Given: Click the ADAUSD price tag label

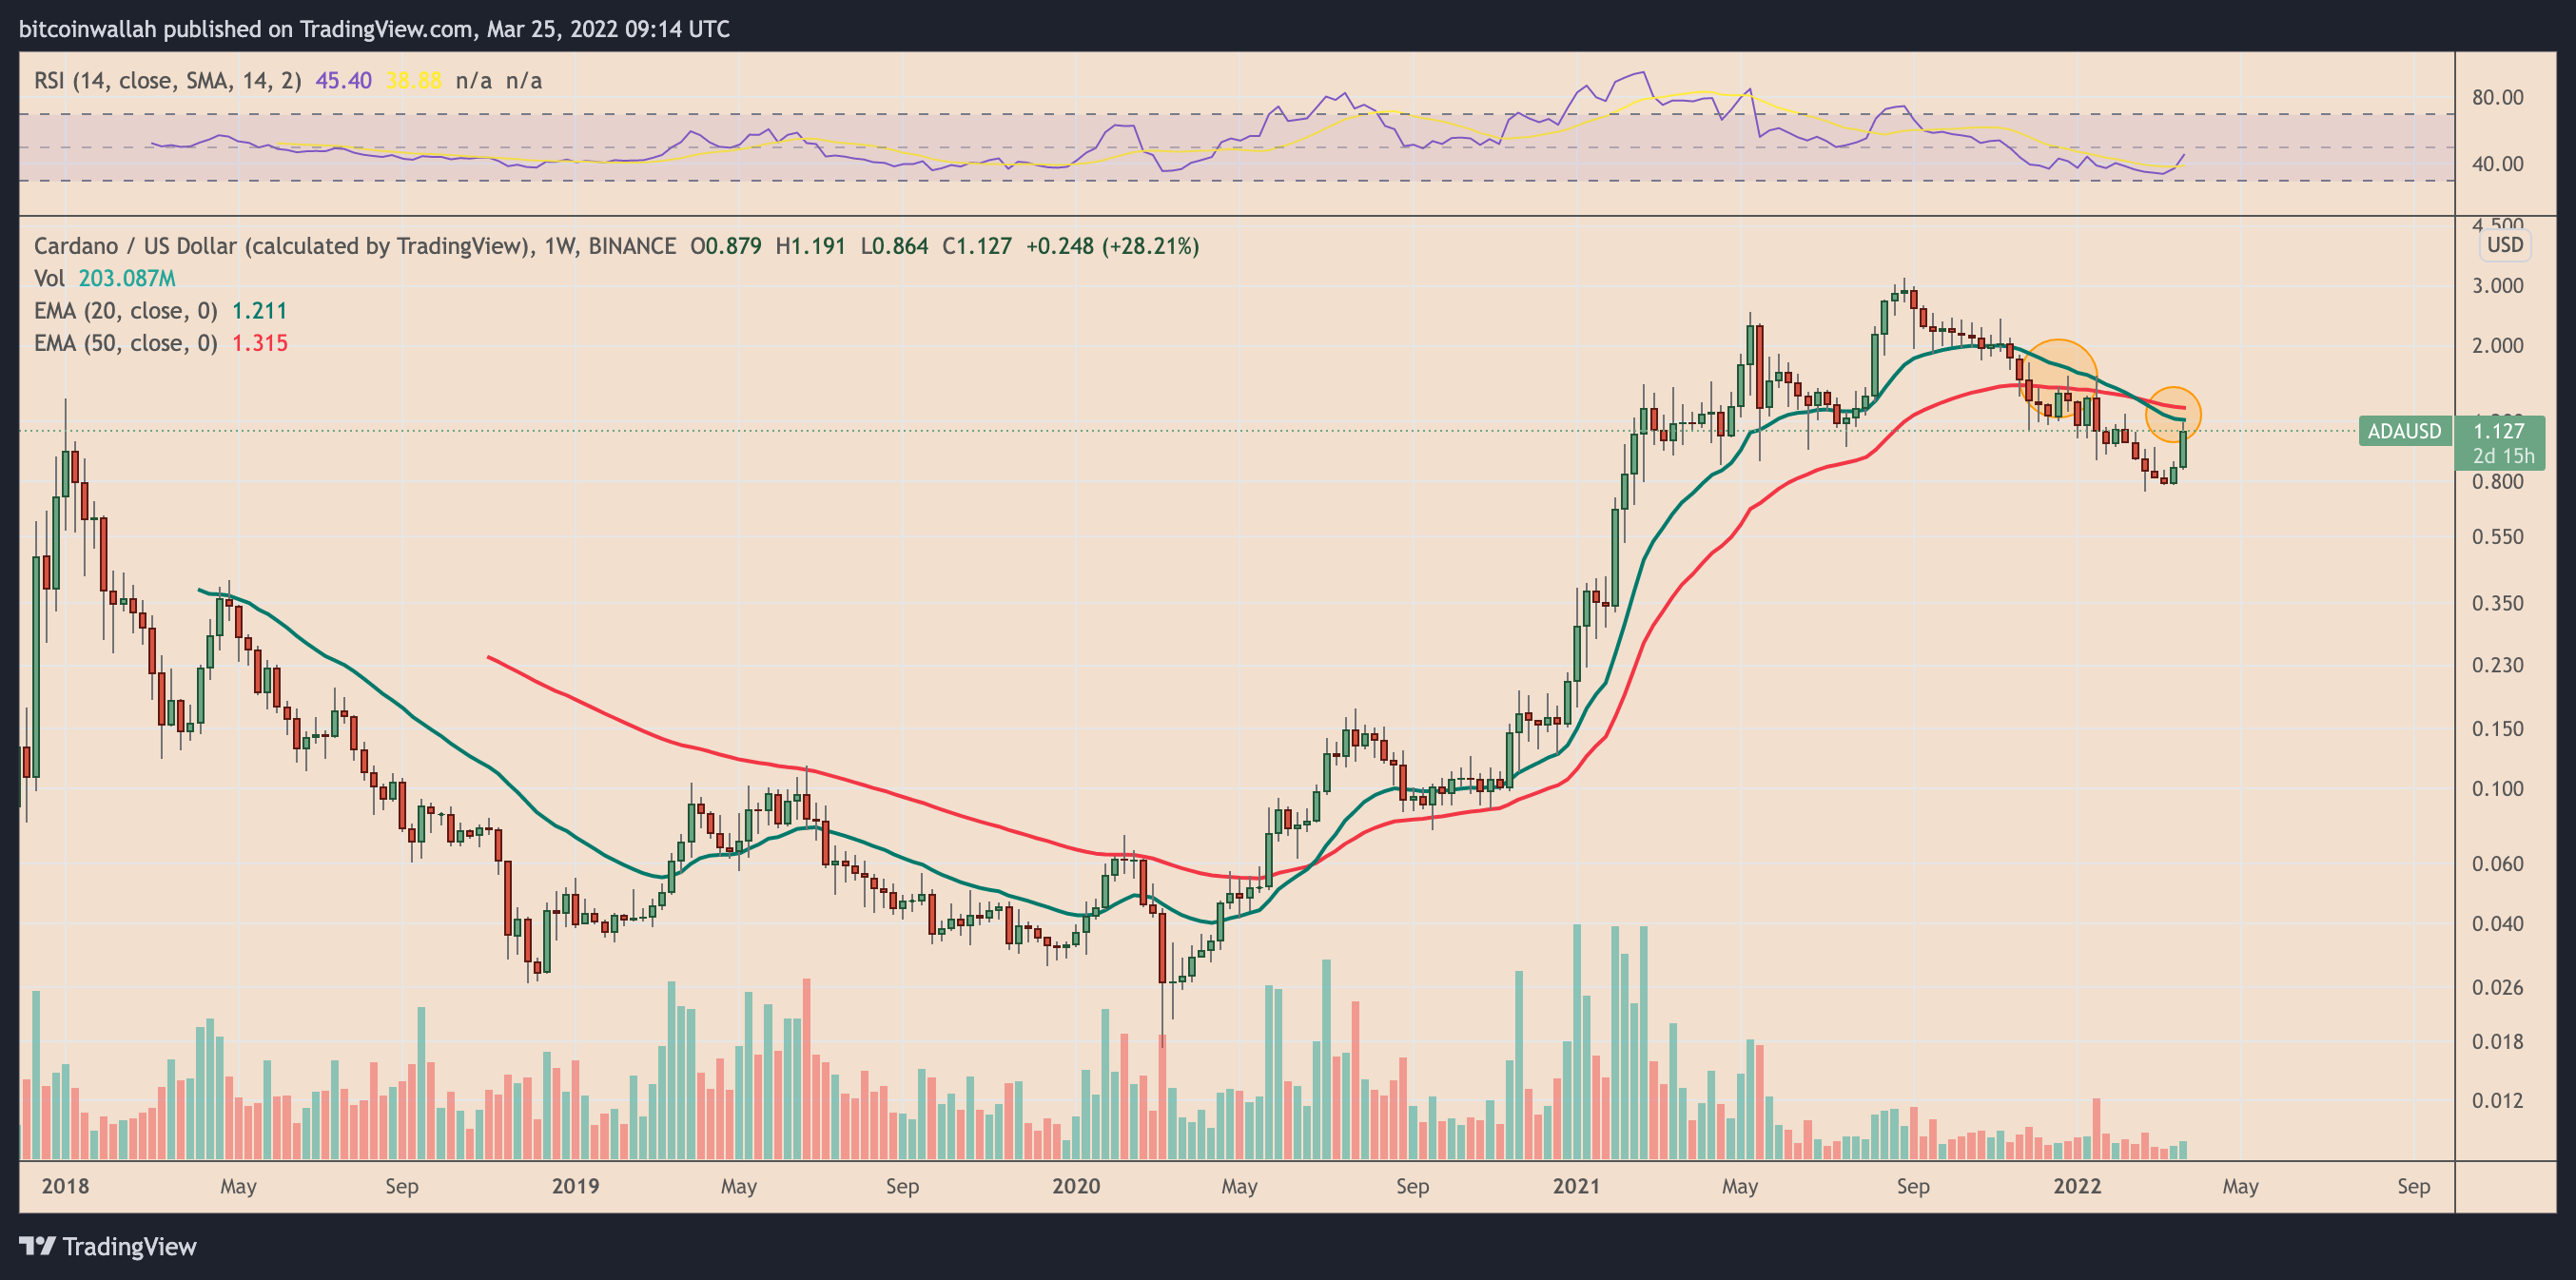Looking at the screenshot, I should (x=2404, y=431).
